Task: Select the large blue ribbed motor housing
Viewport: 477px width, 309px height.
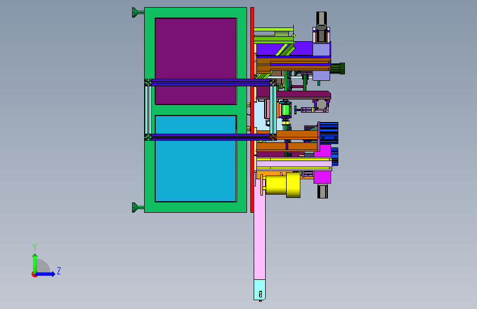Action: (x=329, y=133)
